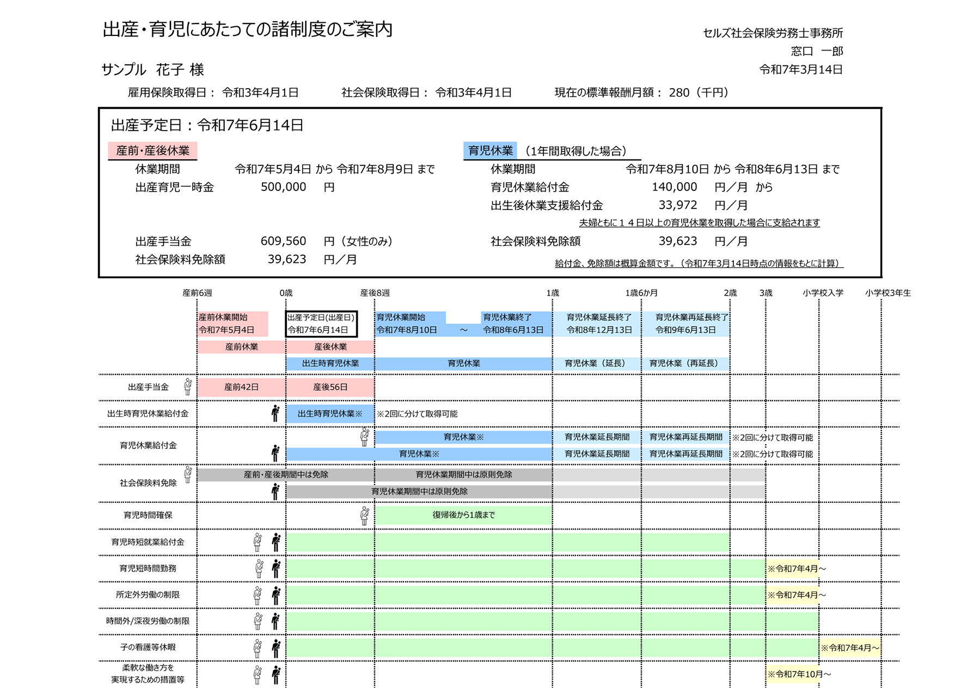
Task: Click the office name セルズ社会保険労務士事務所
Action: (x=773, y=33)
